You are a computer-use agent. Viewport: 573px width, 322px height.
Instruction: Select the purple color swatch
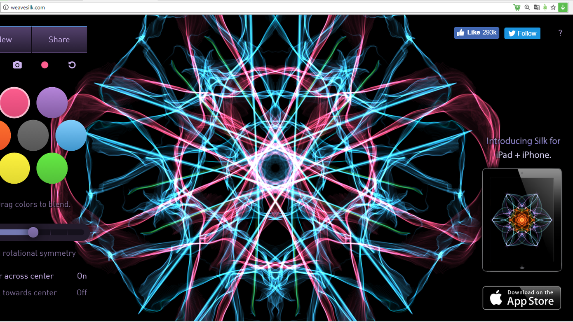(52, 103)
